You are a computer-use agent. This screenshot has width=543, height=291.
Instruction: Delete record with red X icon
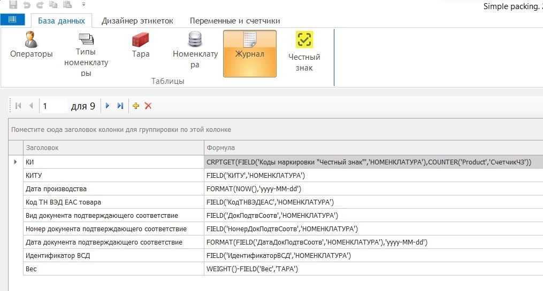click(x=148, y=106)
